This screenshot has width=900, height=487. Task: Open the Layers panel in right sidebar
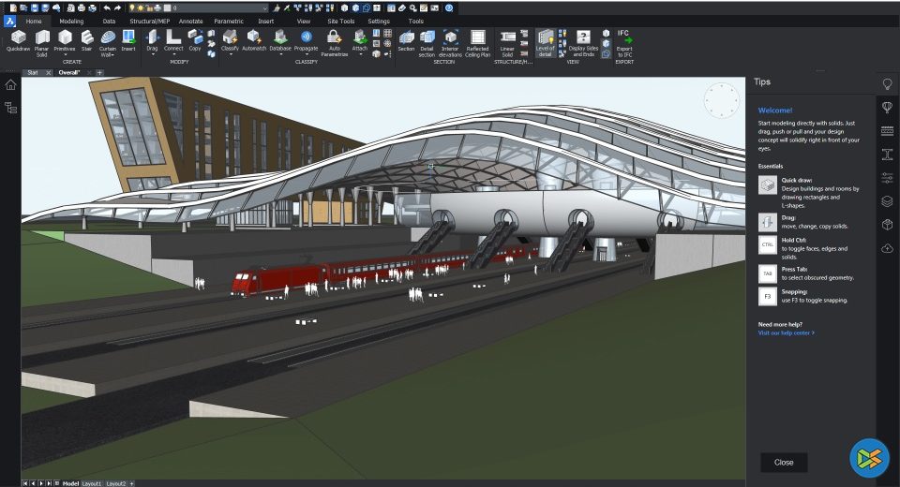pos(887,201)
